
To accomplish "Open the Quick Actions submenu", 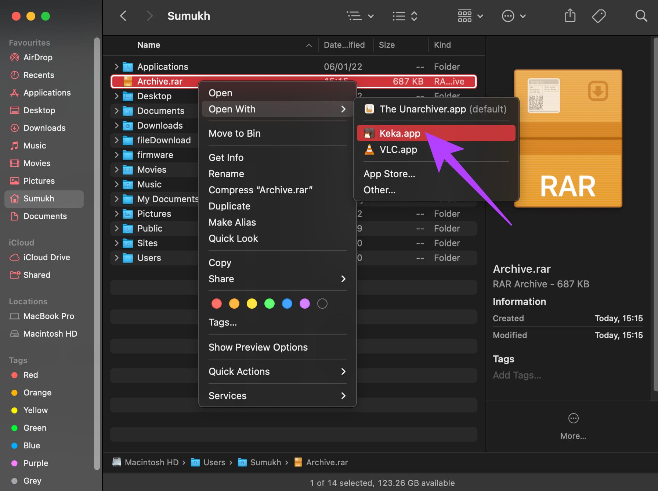I will pos(277,371).
